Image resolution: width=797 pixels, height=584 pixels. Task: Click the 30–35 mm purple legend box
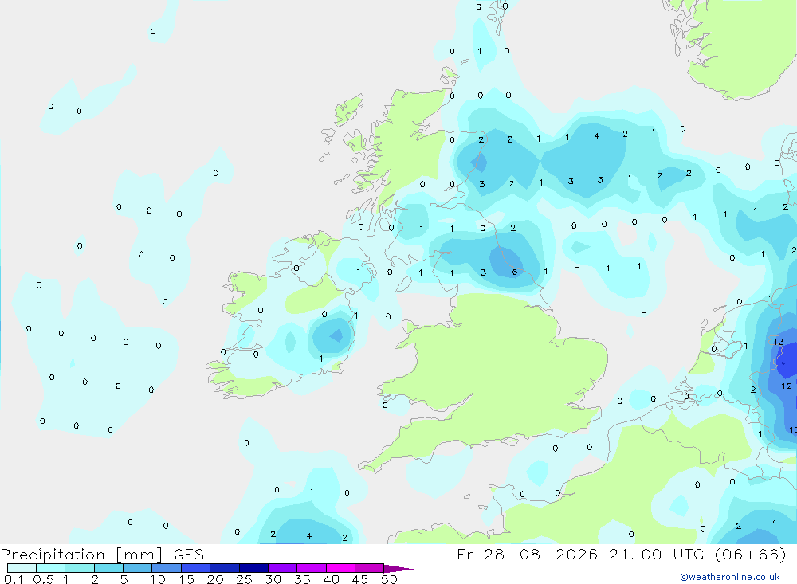point(282,568)
